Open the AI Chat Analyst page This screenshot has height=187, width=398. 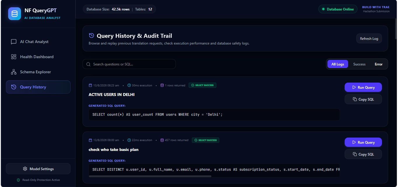(x=38, y=42)
